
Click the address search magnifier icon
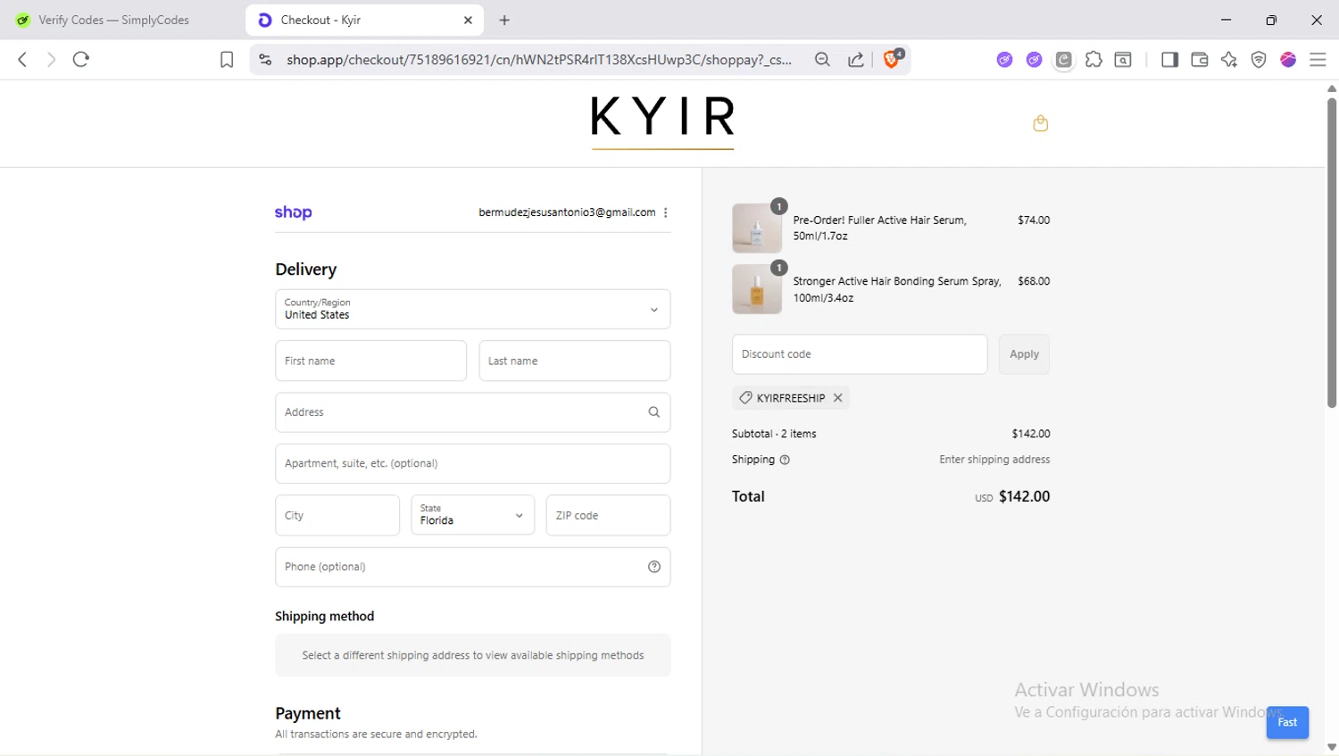[x=654, y=412]
